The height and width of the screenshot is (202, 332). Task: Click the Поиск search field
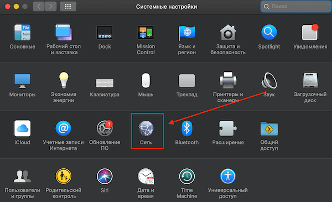(x=296, y=7)
